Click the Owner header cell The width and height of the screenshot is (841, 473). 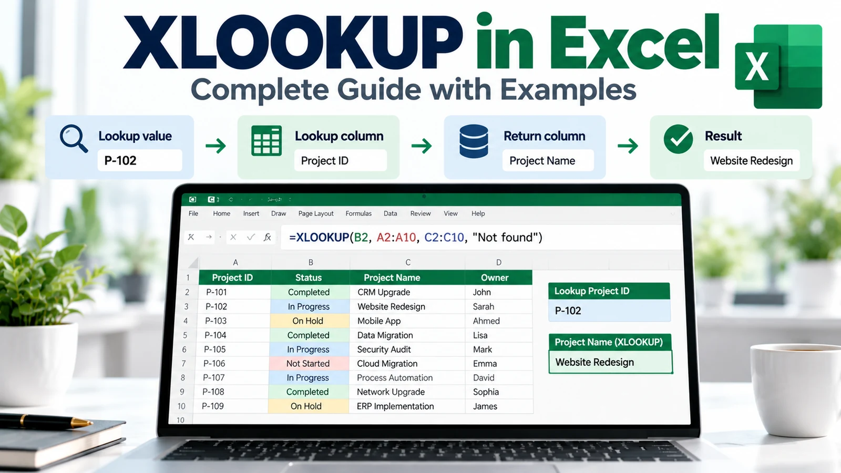[x=498, y=277]
